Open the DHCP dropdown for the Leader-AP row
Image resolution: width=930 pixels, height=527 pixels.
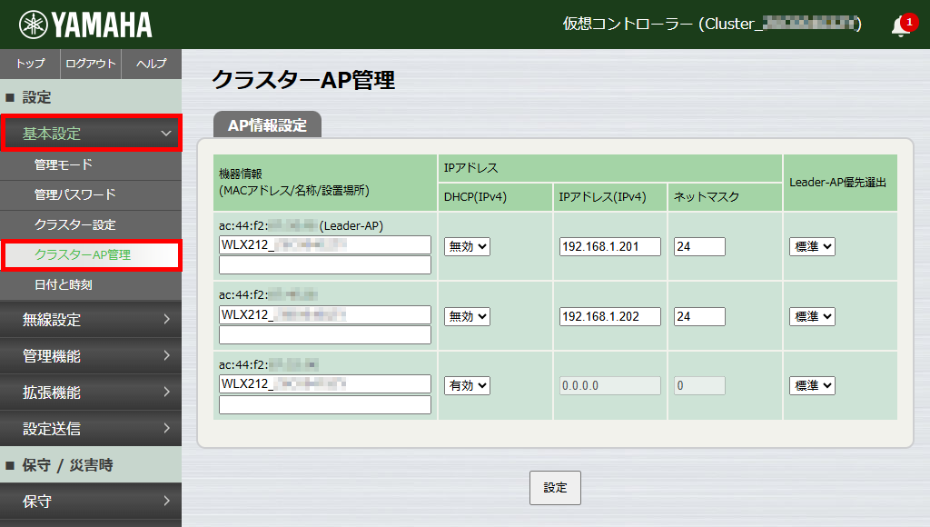[x=466, y=246]
